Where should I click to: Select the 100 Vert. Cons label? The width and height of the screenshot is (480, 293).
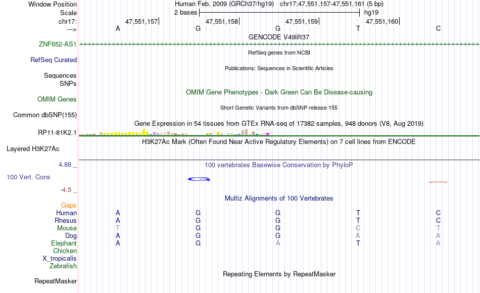click(28, 177)
